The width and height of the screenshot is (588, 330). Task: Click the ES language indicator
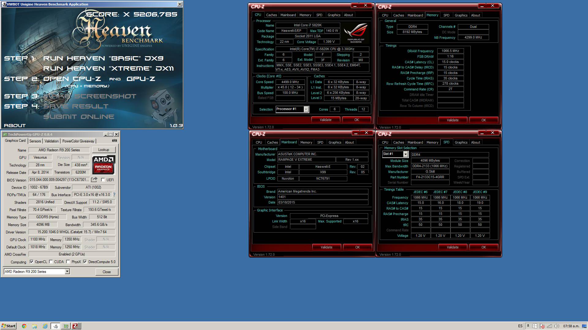coord(520,326)
